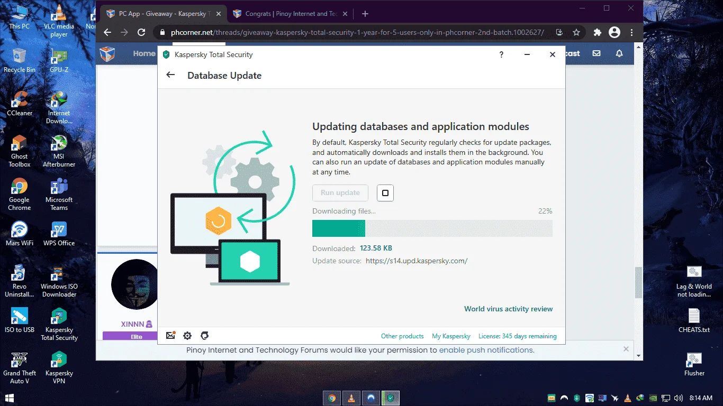
Task: Click the 8:14 AM taskbar clock
Action: tap(700, 398)
